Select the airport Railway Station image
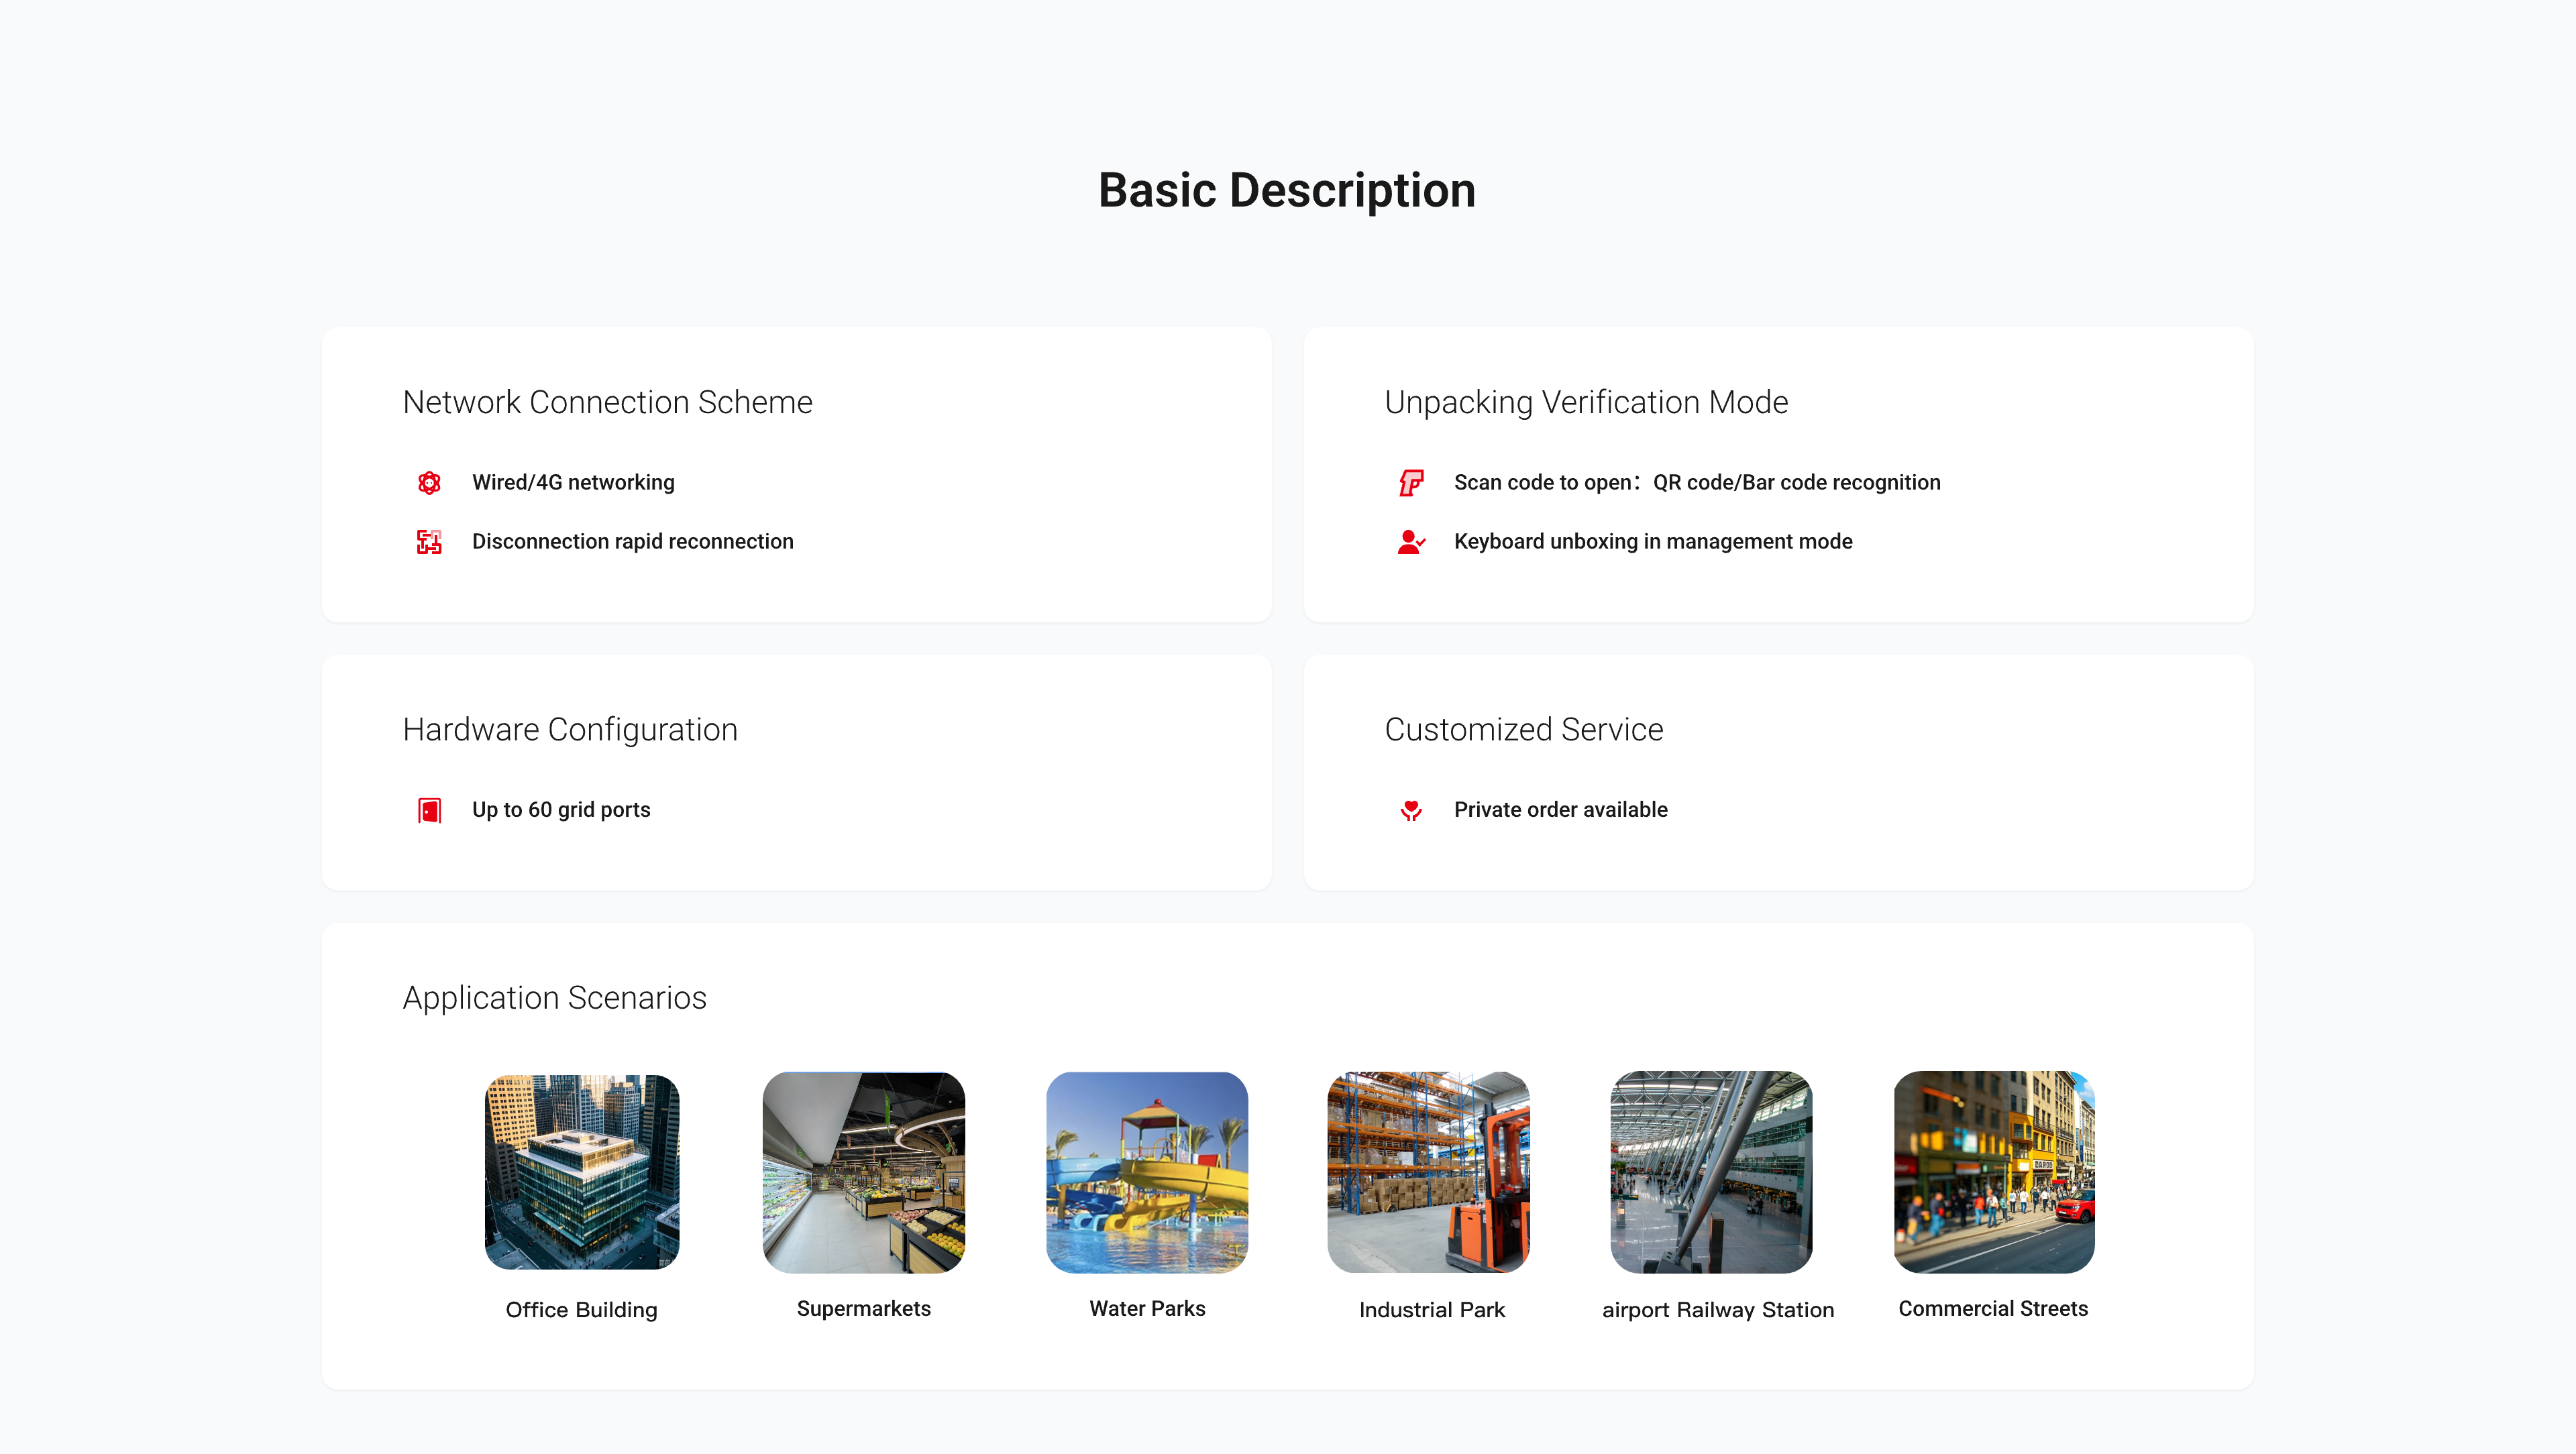The height and width of the screenshot is (1454, 2576). click(x=1711, y=1172)
